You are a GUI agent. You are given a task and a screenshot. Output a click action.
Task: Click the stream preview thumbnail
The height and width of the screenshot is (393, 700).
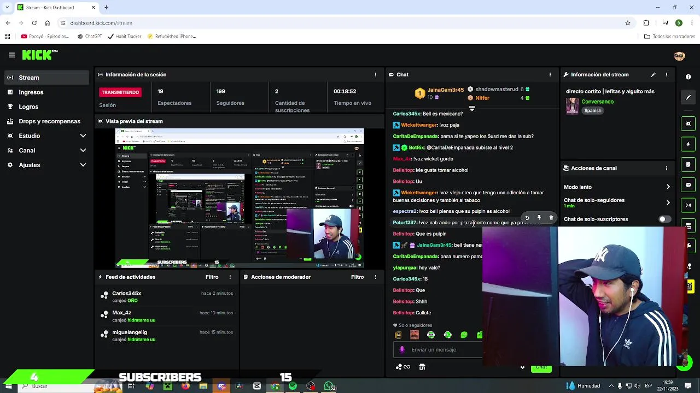[239, 198]
